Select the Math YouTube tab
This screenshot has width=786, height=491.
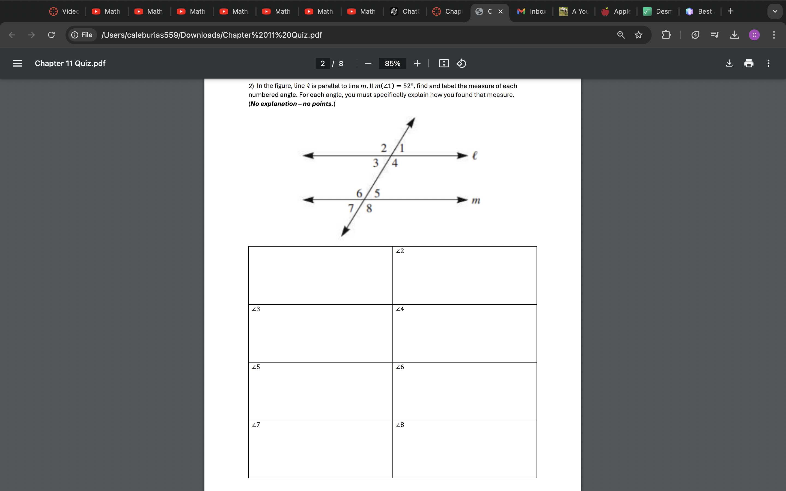pyautogui.click(x=109, y=11)
